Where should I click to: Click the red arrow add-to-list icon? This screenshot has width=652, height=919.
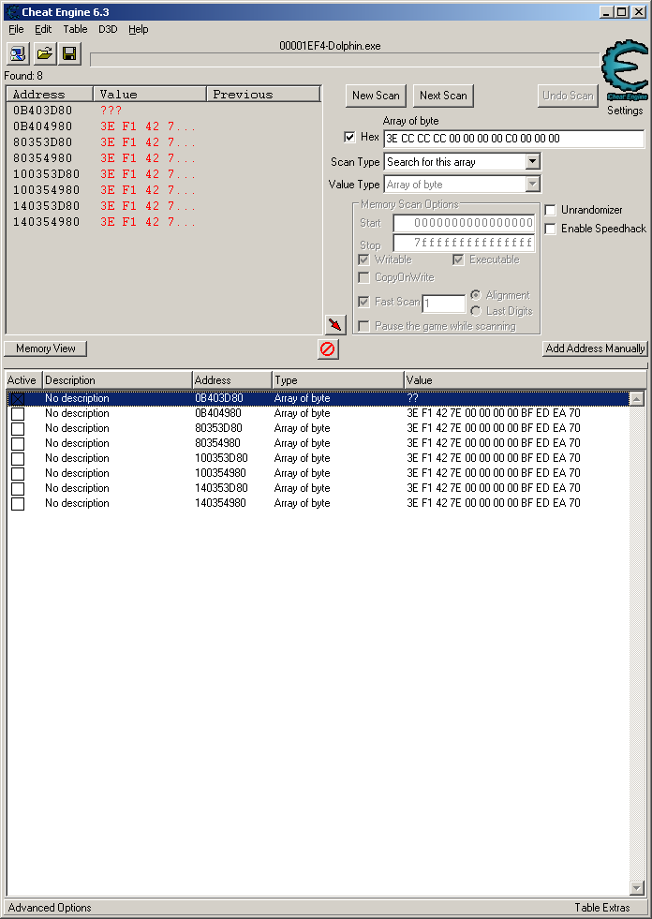[x=335, y=324]
